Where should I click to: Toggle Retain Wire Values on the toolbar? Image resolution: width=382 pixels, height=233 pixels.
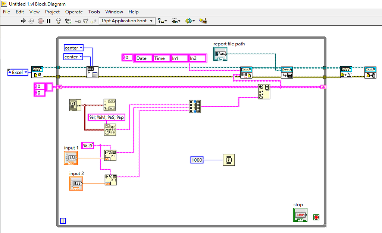[68, 21]
